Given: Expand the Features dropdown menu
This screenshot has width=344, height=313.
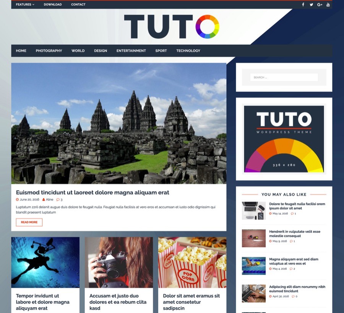Looking at the screenshot, I should click(x=25, y=4).
